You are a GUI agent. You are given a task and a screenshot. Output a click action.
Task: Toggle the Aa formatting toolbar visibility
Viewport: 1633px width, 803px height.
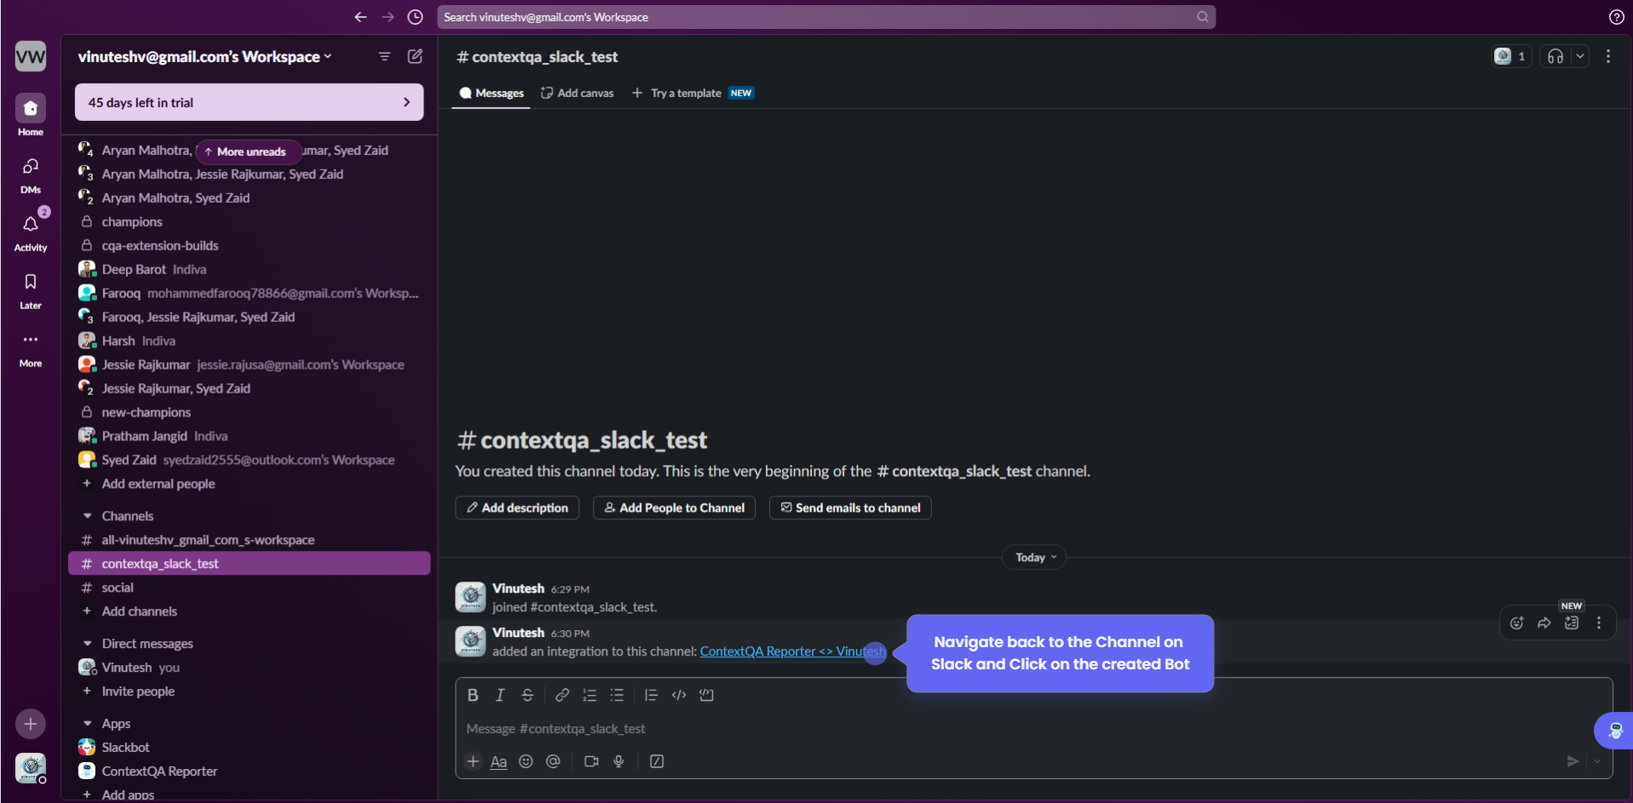[498, 761]
